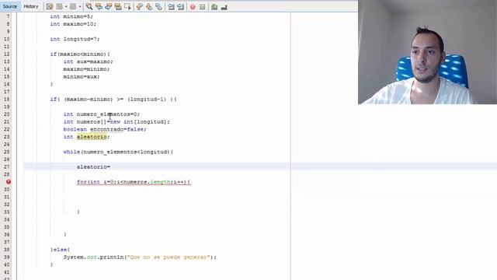
Task: Comment out the selected lines
Action: point(214,7)
